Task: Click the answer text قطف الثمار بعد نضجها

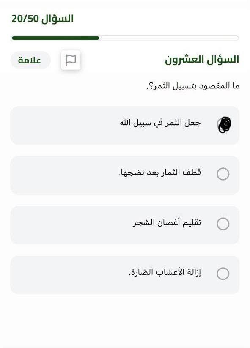Action: (x=159, y=173)
